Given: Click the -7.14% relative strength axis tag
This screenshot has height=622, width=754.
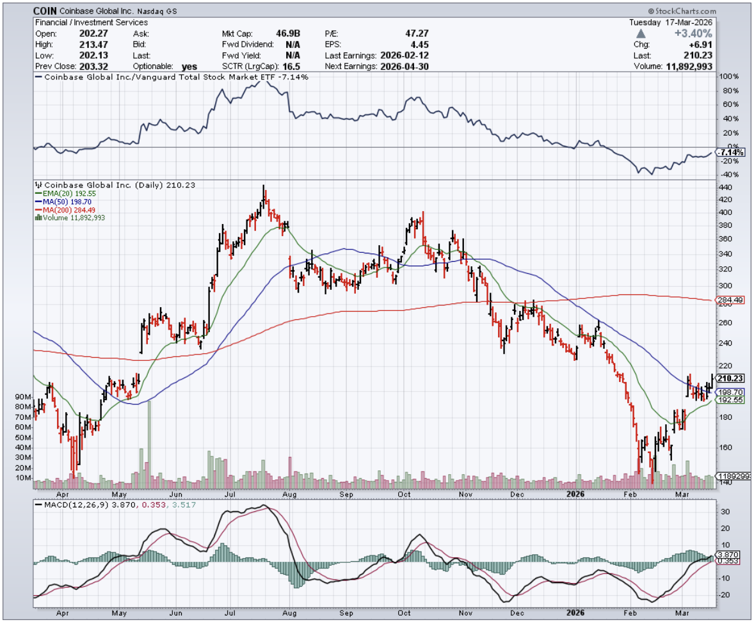Looking at the screenshot, I should (731, 153).
